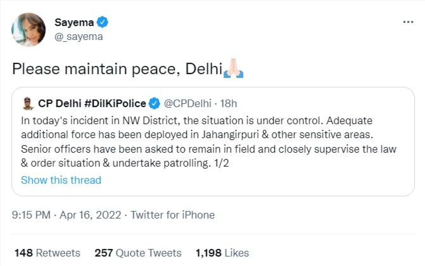Open the 18h timestamp of quoted tweet
Screen dimensions: 425x266
click(x=228, y=103)
